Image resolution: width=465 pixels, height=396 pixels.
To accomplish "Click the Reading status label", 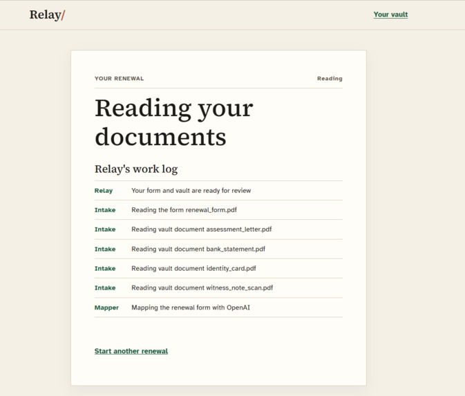I will [x=330, y=79].
